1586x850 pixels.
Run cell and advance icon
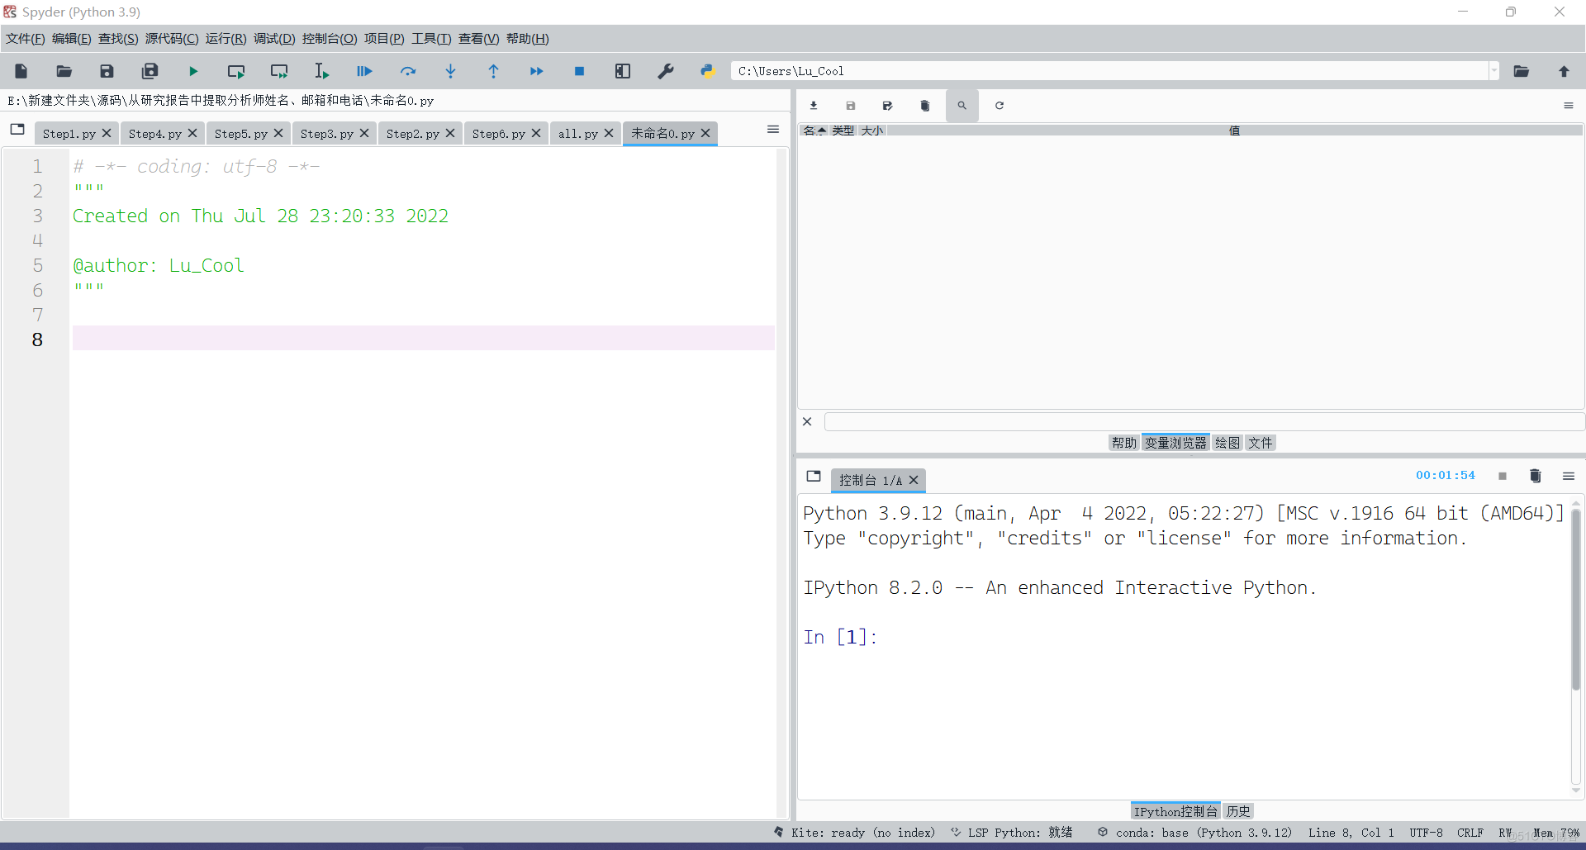[x=279, y=71]
